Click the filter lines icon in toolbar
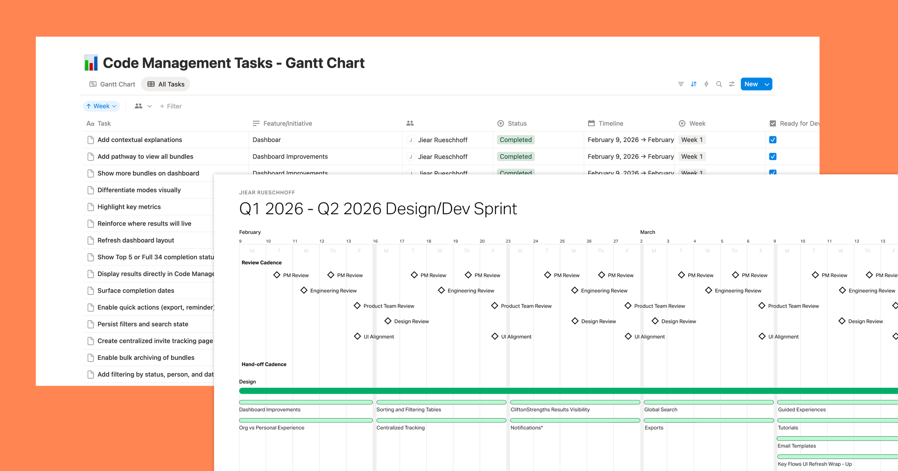This screenshot has width=898, height=471. [x=681, y=84]
